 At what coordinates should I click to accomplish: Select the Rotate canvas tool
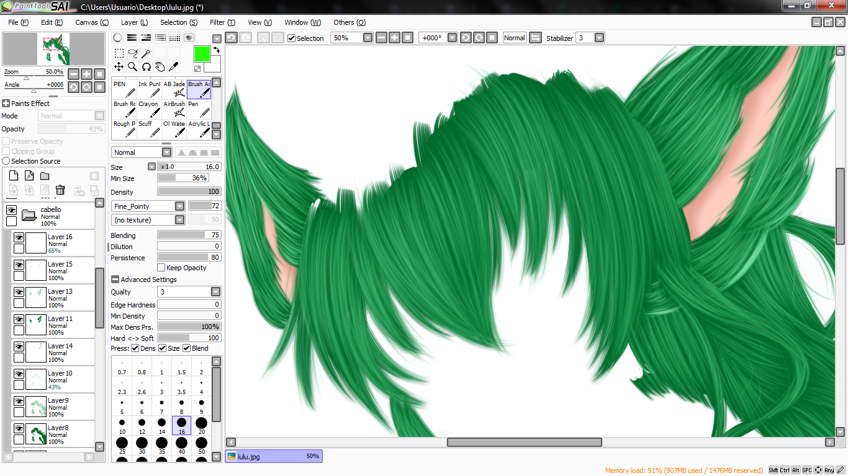click(x=146, y=66)
